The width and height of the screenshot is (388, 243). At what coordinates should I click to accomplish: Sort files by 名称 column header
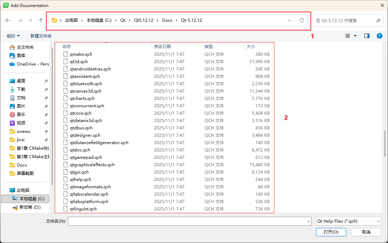click(x=67, y=47)
